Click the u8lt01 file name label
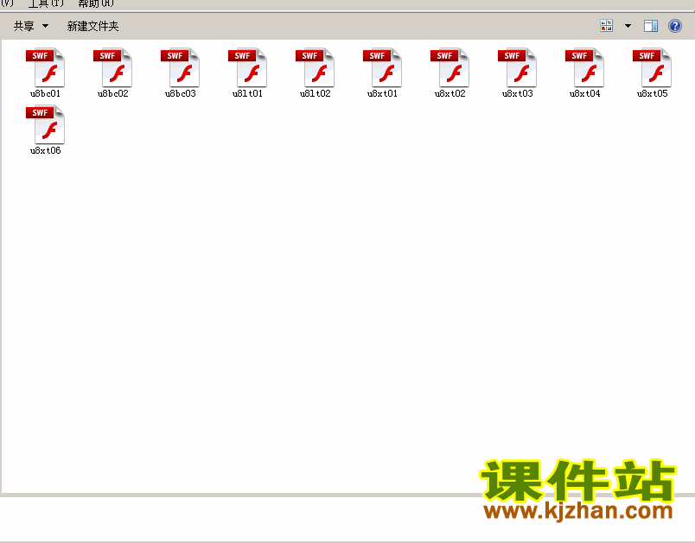Viewport: 695px width, 543px height. point(247,93)
